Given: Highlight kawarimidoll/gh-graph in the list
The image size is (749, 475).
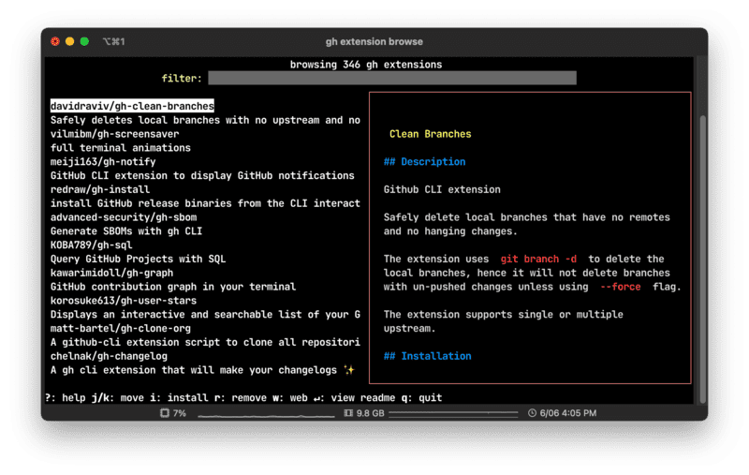Looking at the screenshot, I should [111, 273].
